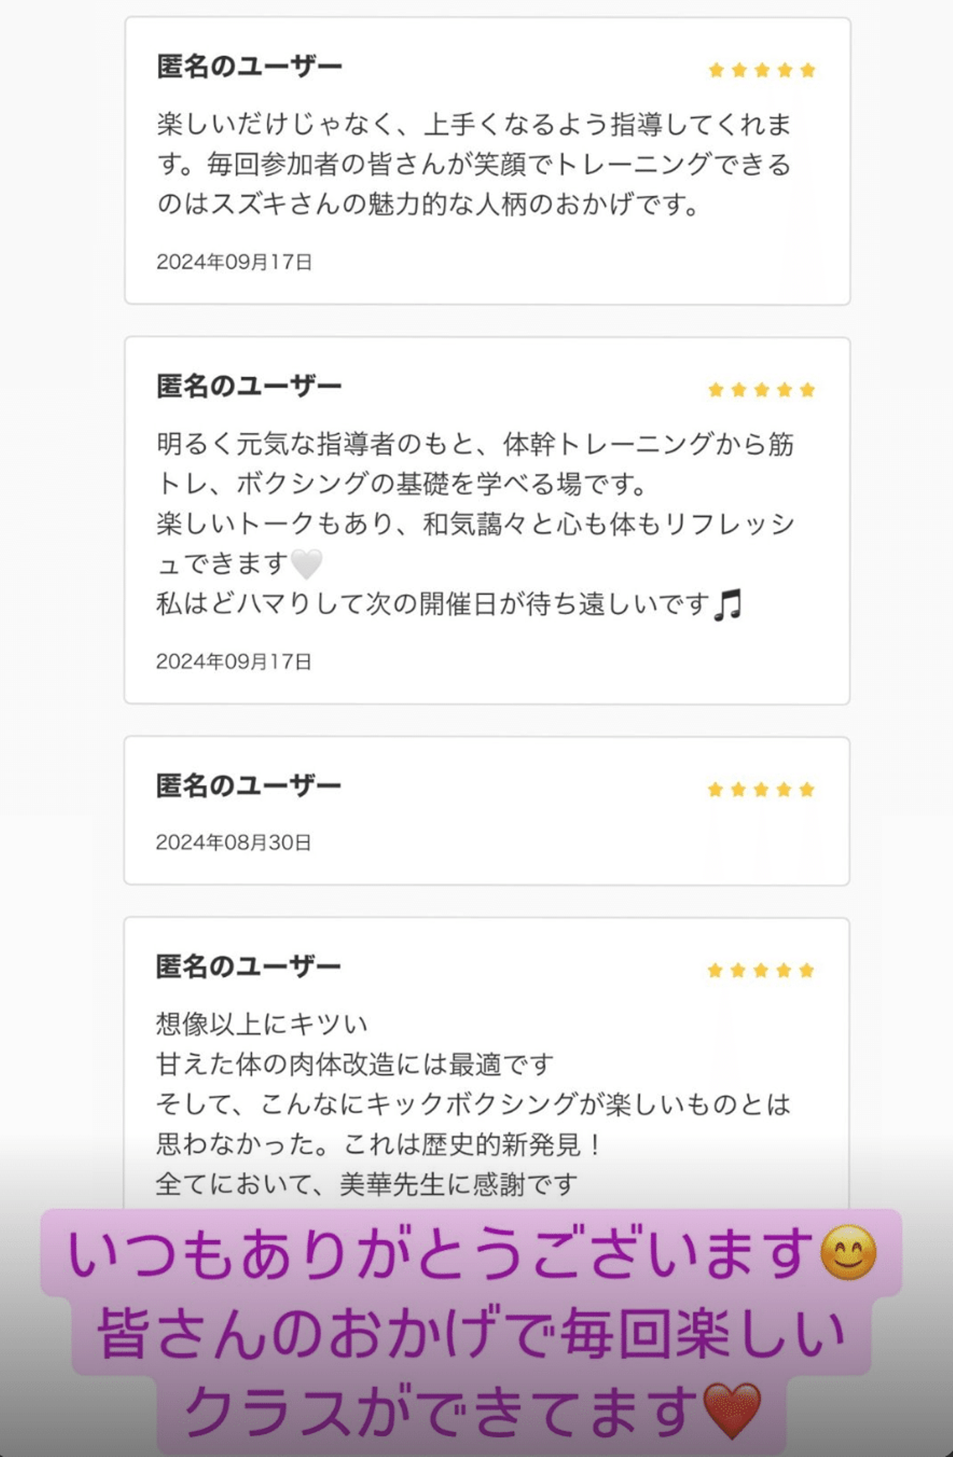The image size is (953, 1457).
Task: Select the 匿名のユーザー name above 明るく元気な指導者
Action: click(249, 386)
